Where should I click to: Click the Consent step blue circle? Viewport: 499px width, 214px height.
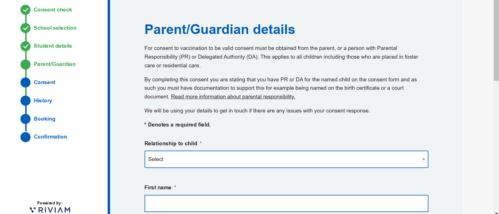pos(25,82)
